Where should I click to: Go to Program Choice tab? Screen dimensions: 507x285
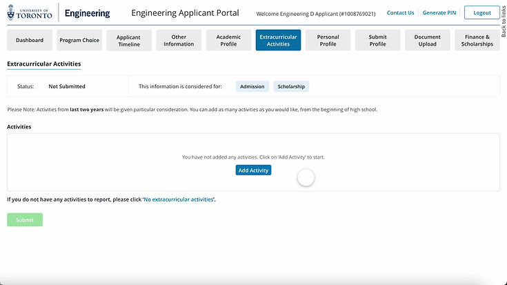click(79, 40)
